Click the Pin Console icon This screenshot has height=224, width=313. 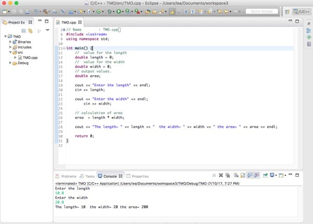[x=266, y=175]
